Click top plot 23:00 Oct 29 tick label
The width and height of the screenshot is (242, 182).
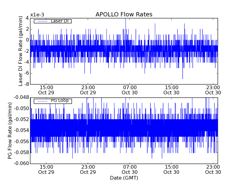coord(88,90)
